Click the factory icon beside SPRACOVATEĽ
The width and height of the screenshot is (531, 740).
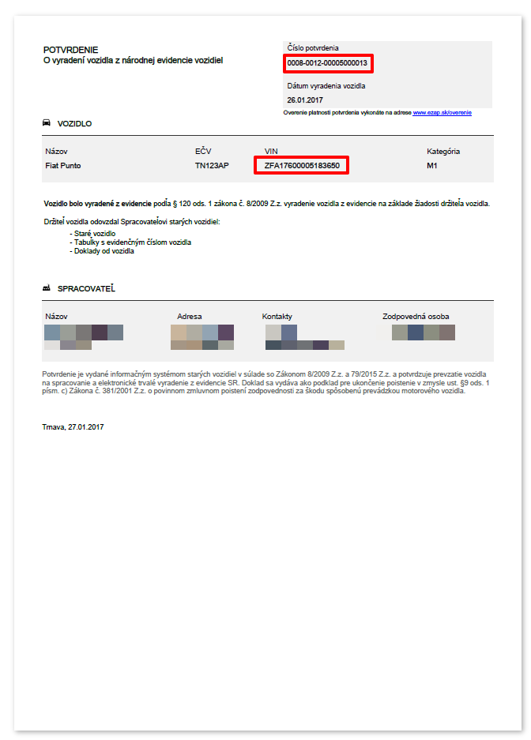47,289
